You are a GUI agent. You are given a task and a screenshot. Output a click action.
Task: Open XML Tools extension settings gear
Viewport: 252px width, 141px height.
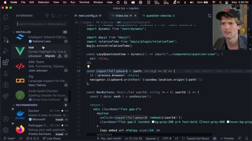66,70
